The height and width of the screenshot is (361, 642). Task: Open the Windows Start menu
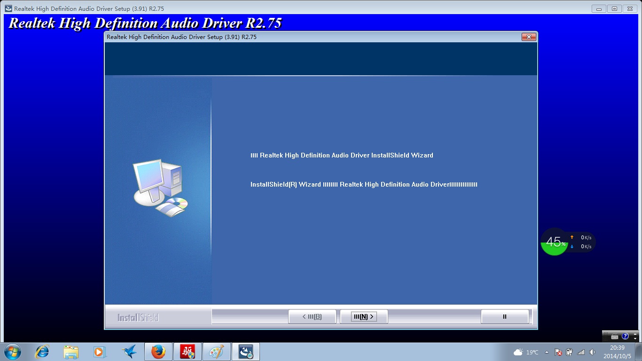[13, 352]
